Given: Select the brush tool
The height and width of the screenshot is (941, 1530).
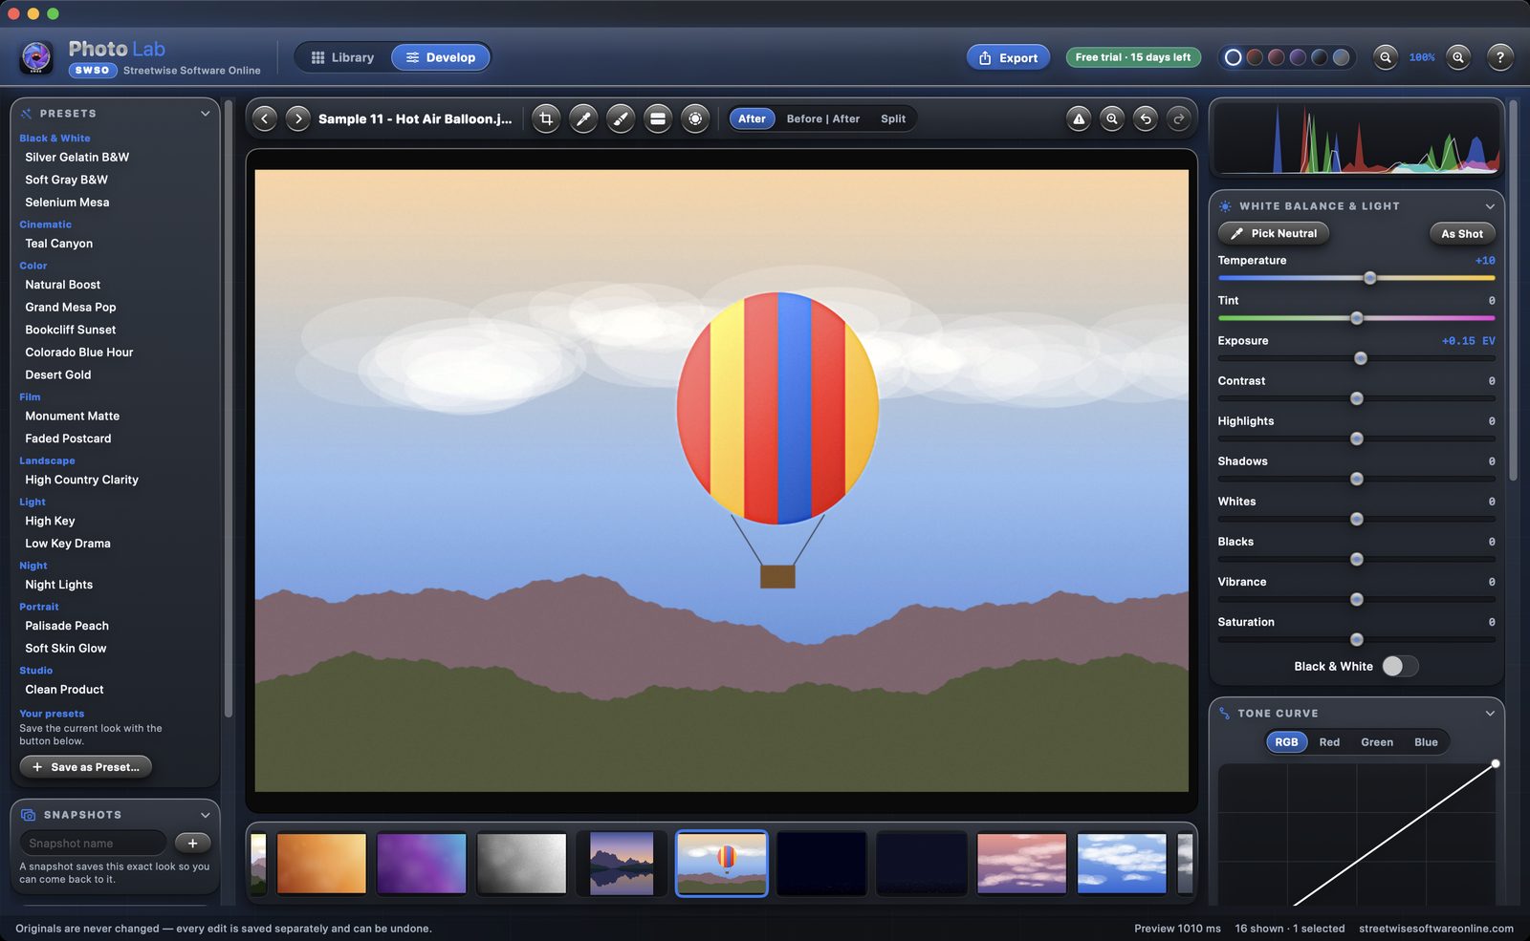Looking at the screenshot, I should tap(621, 118).
